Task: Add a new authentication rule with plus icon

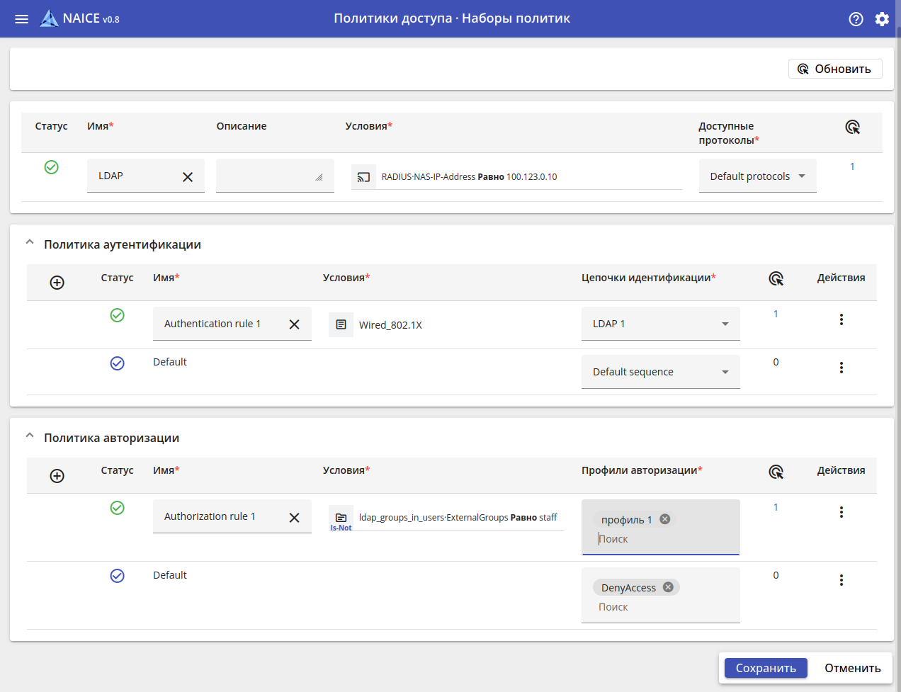Action: point(57,283)
